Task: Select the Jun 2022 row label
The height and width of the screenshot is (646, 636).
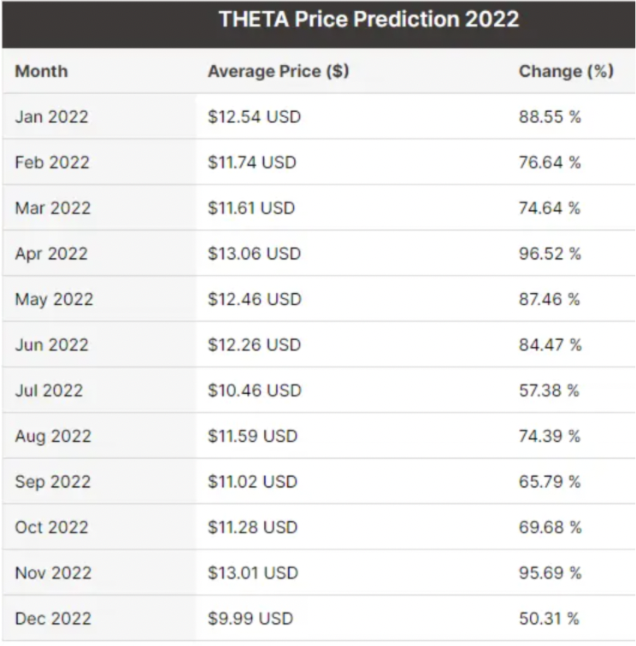Action: pos(51,345)
